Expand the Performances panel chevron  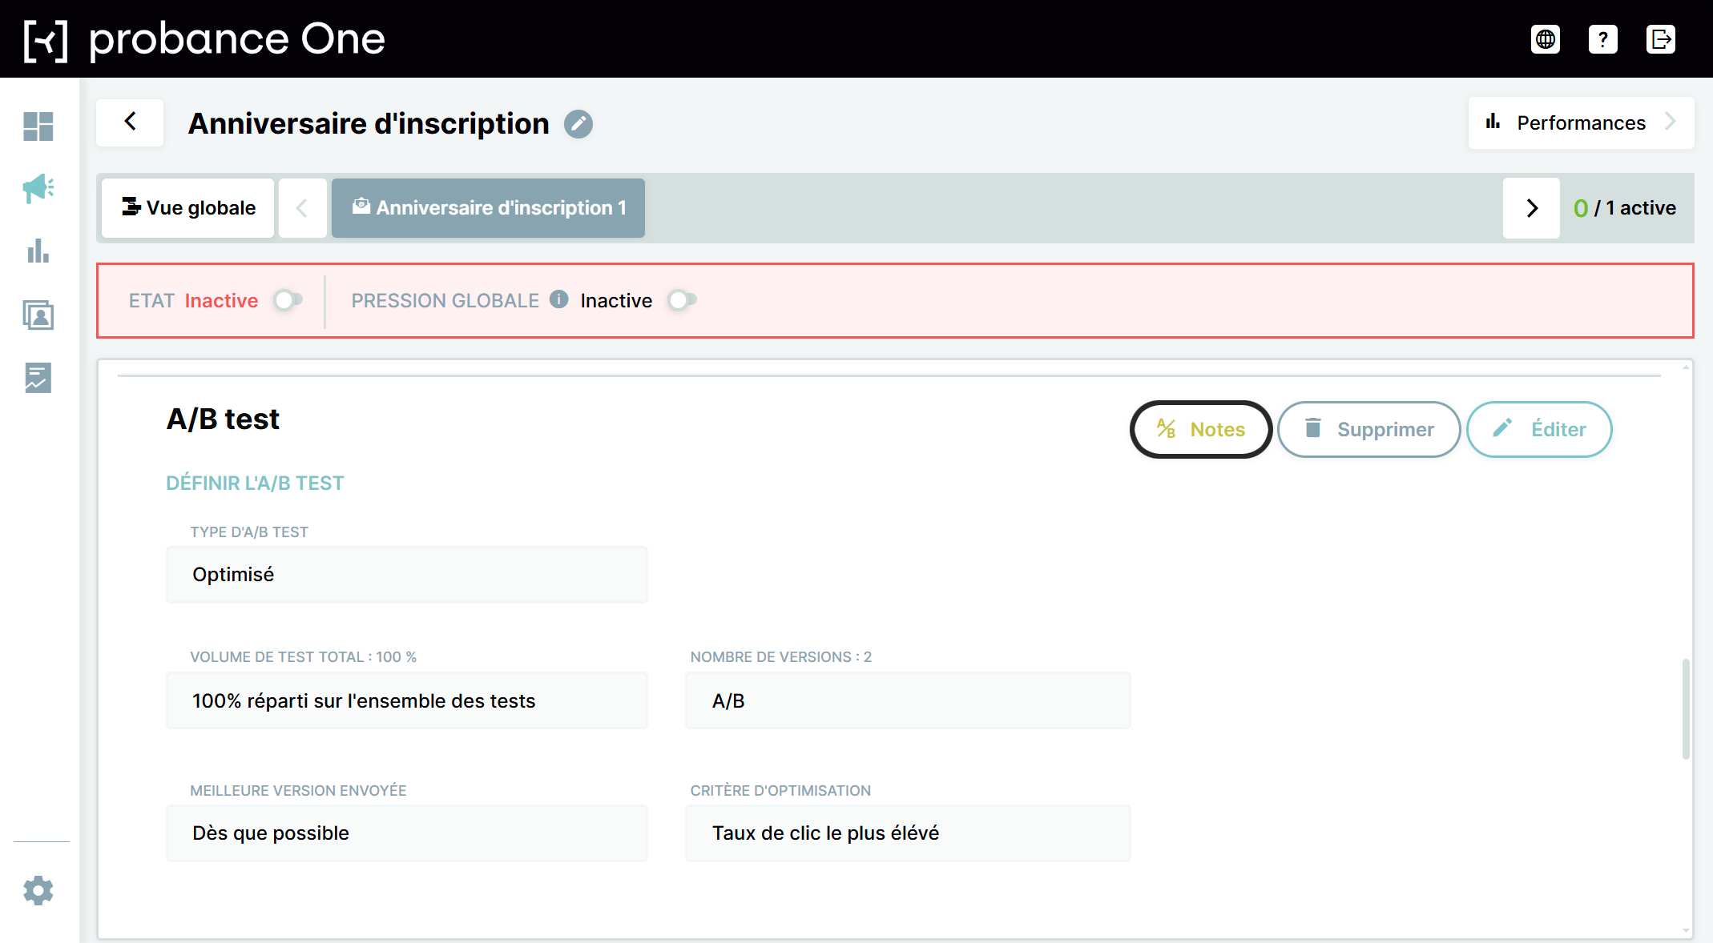coord(1671,122)
